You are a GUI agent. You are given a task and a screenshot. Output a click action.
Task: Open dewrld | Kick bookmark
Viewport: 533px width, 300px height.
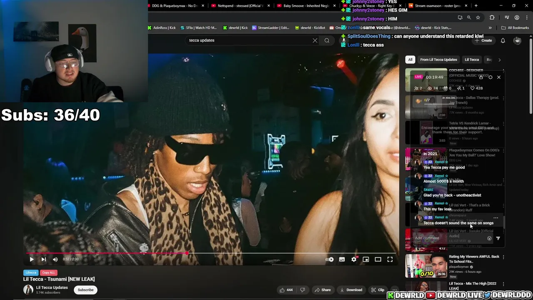pyautogui.click(x=235, y=28)
